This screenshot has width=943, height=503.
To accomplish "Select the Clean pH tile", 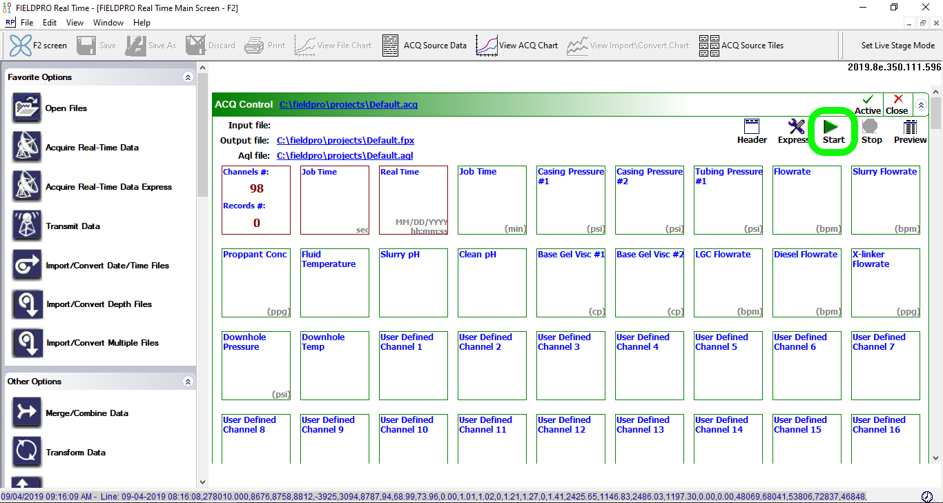I will pyautogui.click(x=492, y=283).
